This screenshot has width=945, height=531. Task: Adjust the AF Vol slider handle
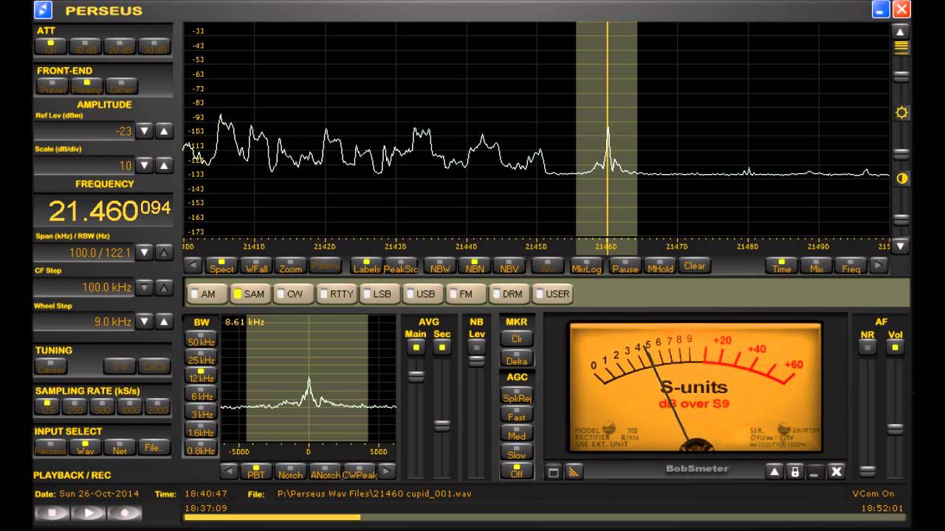click(896, 428)
